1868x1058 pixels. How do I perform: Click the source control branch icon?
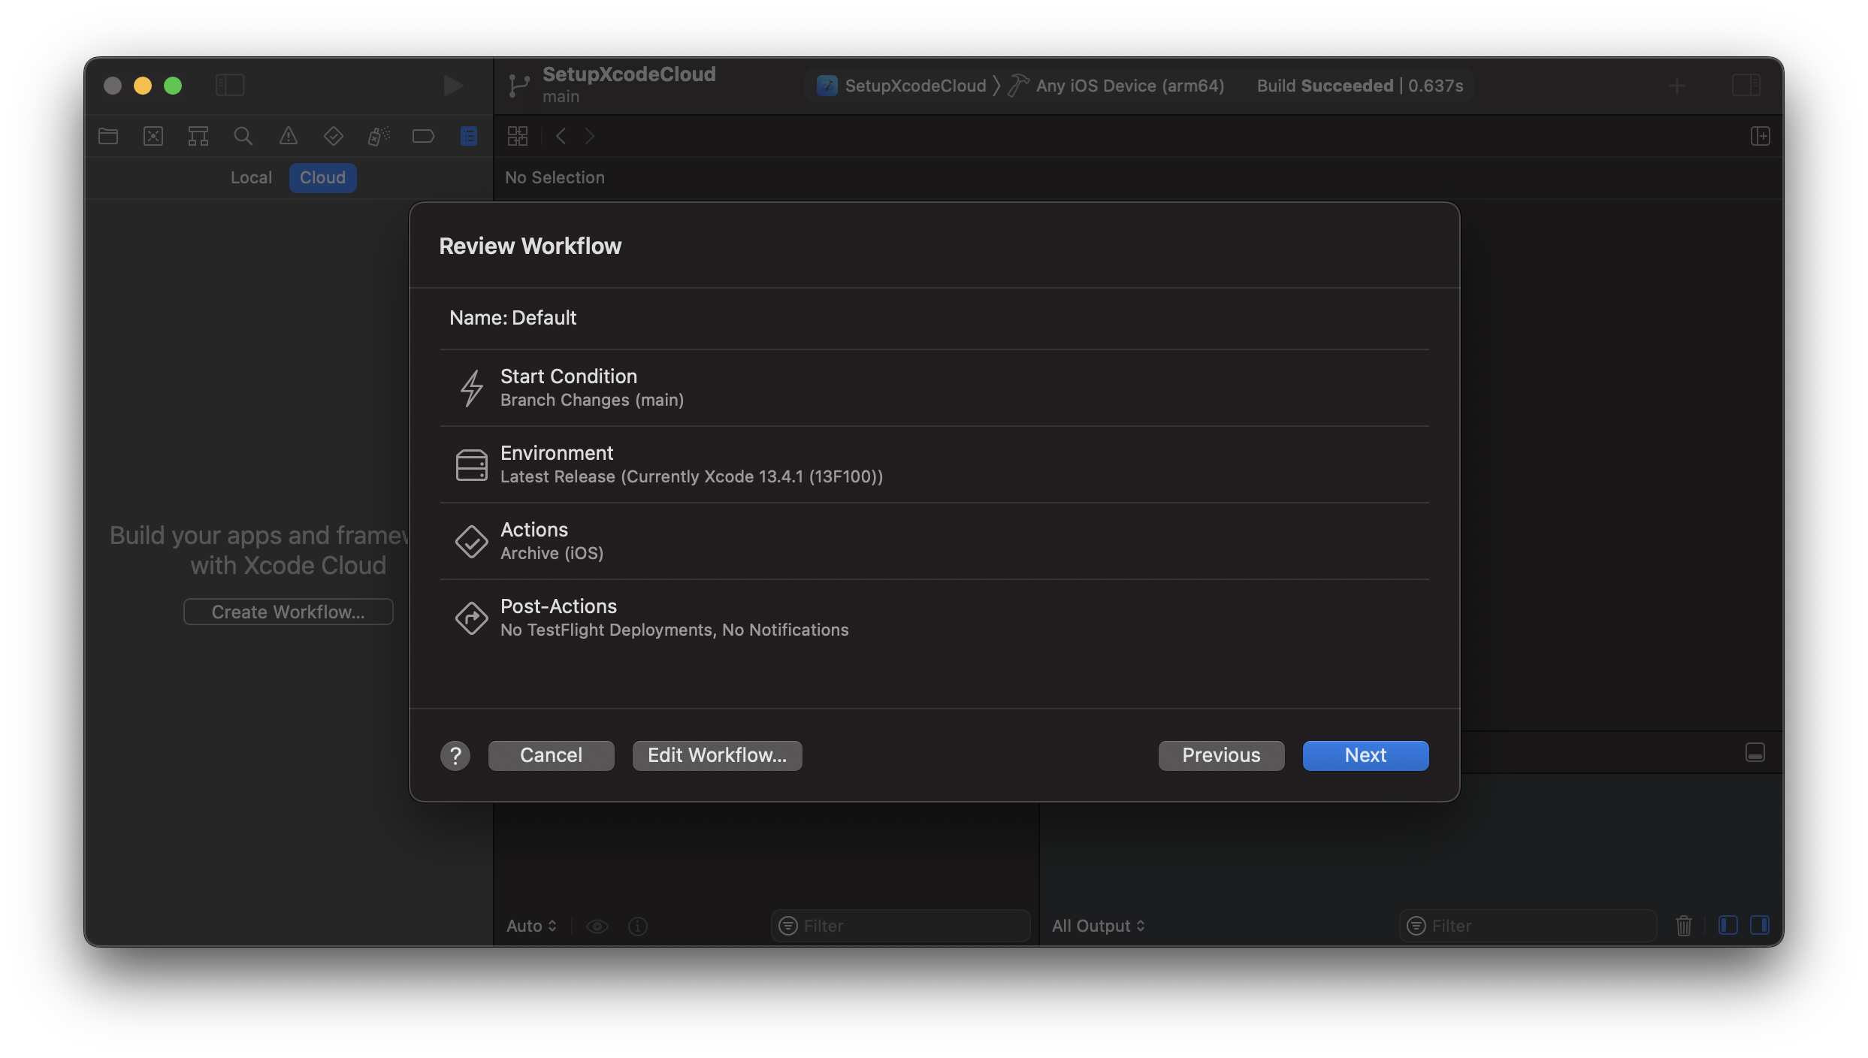[518, 85]
